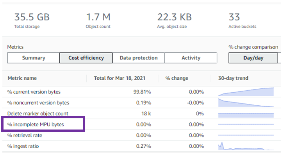This screenshot has height=153, width=284.
Task: Click the Metrics section label
Action: click(15, 47)
